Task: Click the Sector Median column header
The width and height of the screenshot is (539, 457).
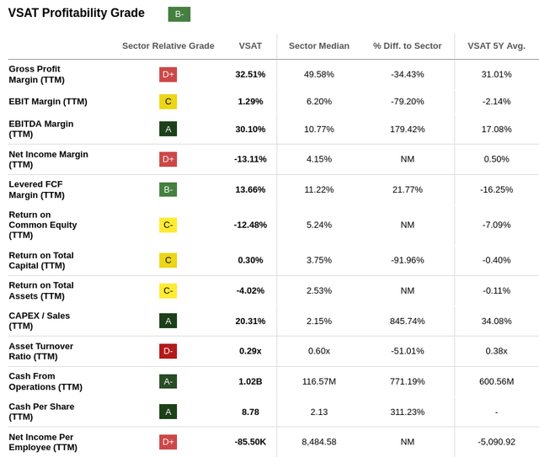Action: pyautogui.click(x=318, y=45)
